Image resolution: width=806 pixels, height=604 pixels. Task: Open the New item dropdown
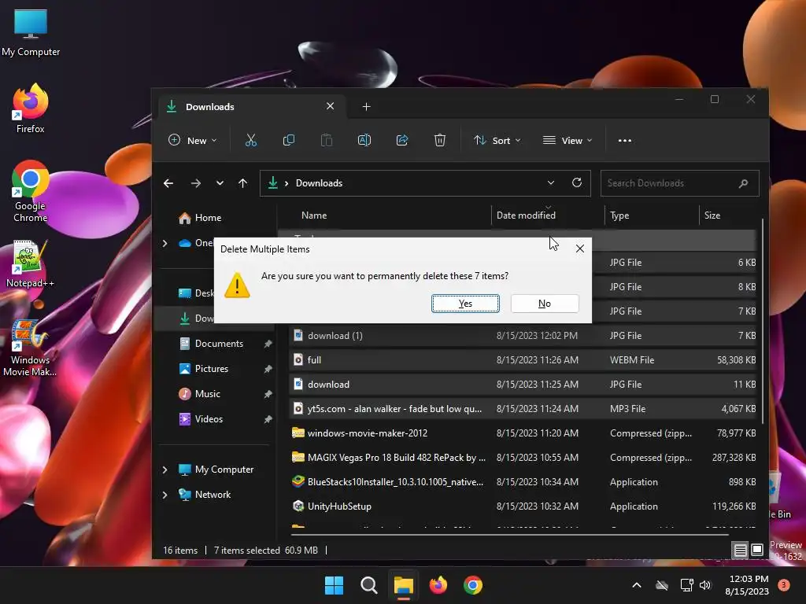(x=194, y=140)
